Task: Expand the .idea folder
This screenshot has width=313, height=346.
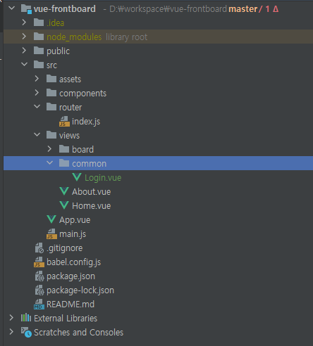Action: point(24,23)
